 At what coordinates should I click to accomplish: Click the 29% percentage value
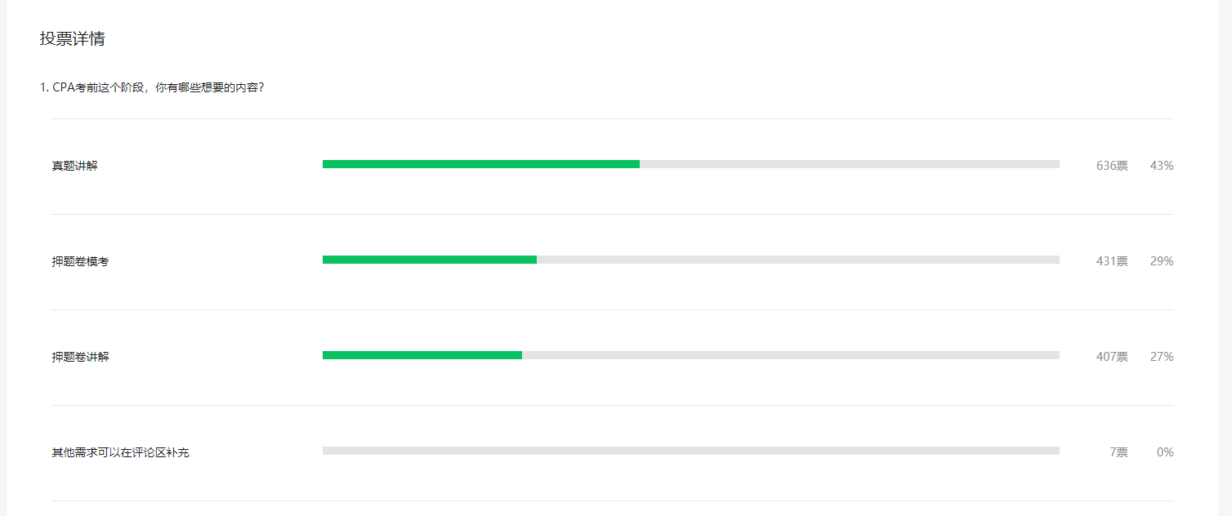click(1162, 261)
